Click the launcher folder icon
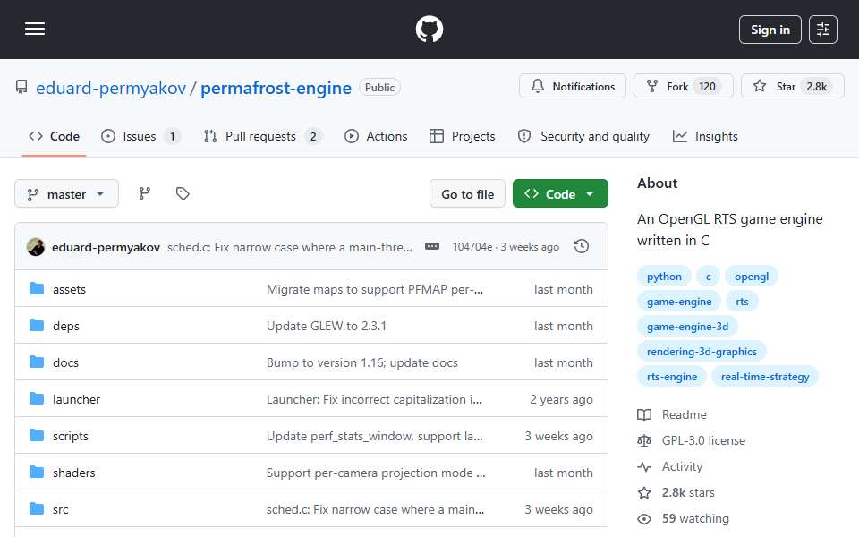This screenshot has width=859, height=537. tap(37, 399)
